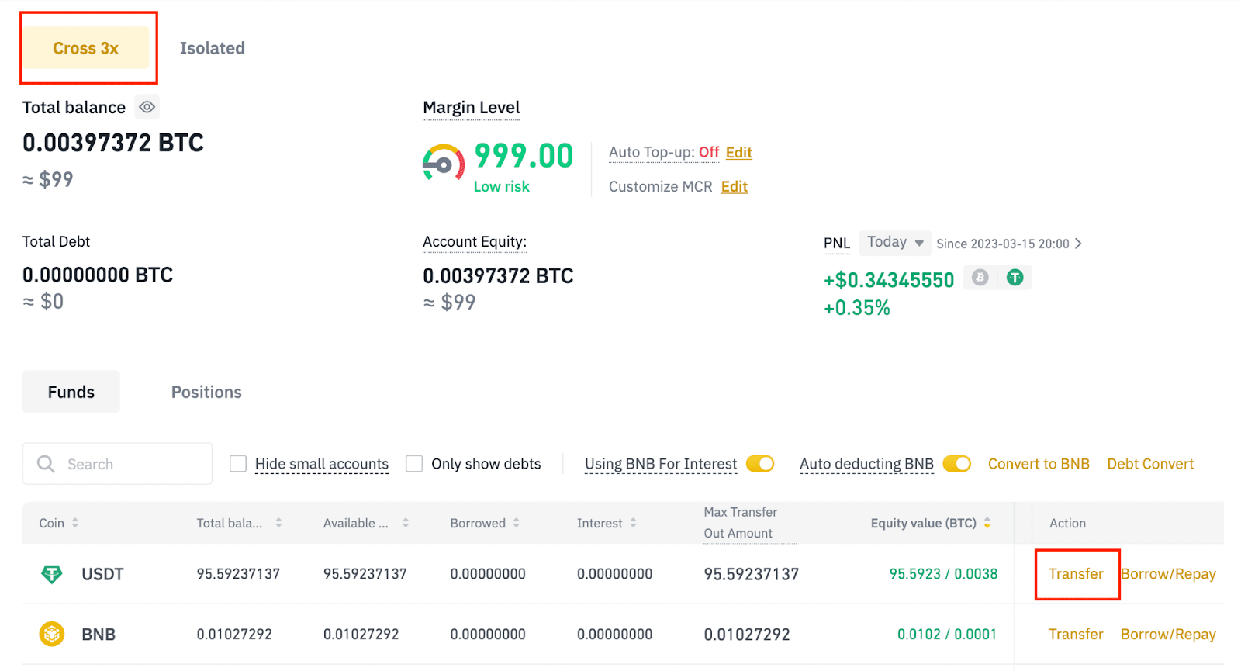The image size is (1241, 671).
Task: Sort by Equity value (BTC) arrows
Action: (x=987, y=523)
